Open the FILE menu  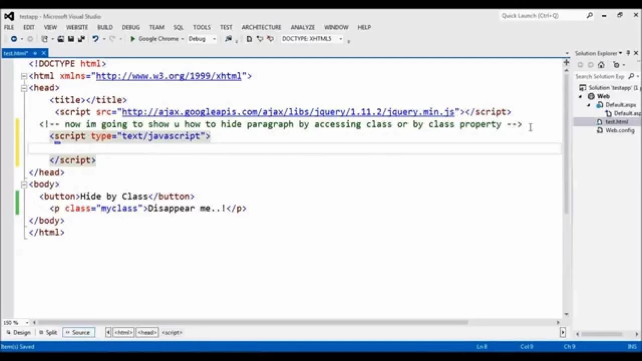click(9, 28)
